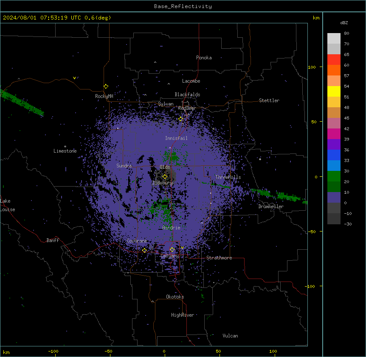Click the yellow diamond marker below RedDeer
The width and height of the screenshot is (366, 357).
coord(181,119)
